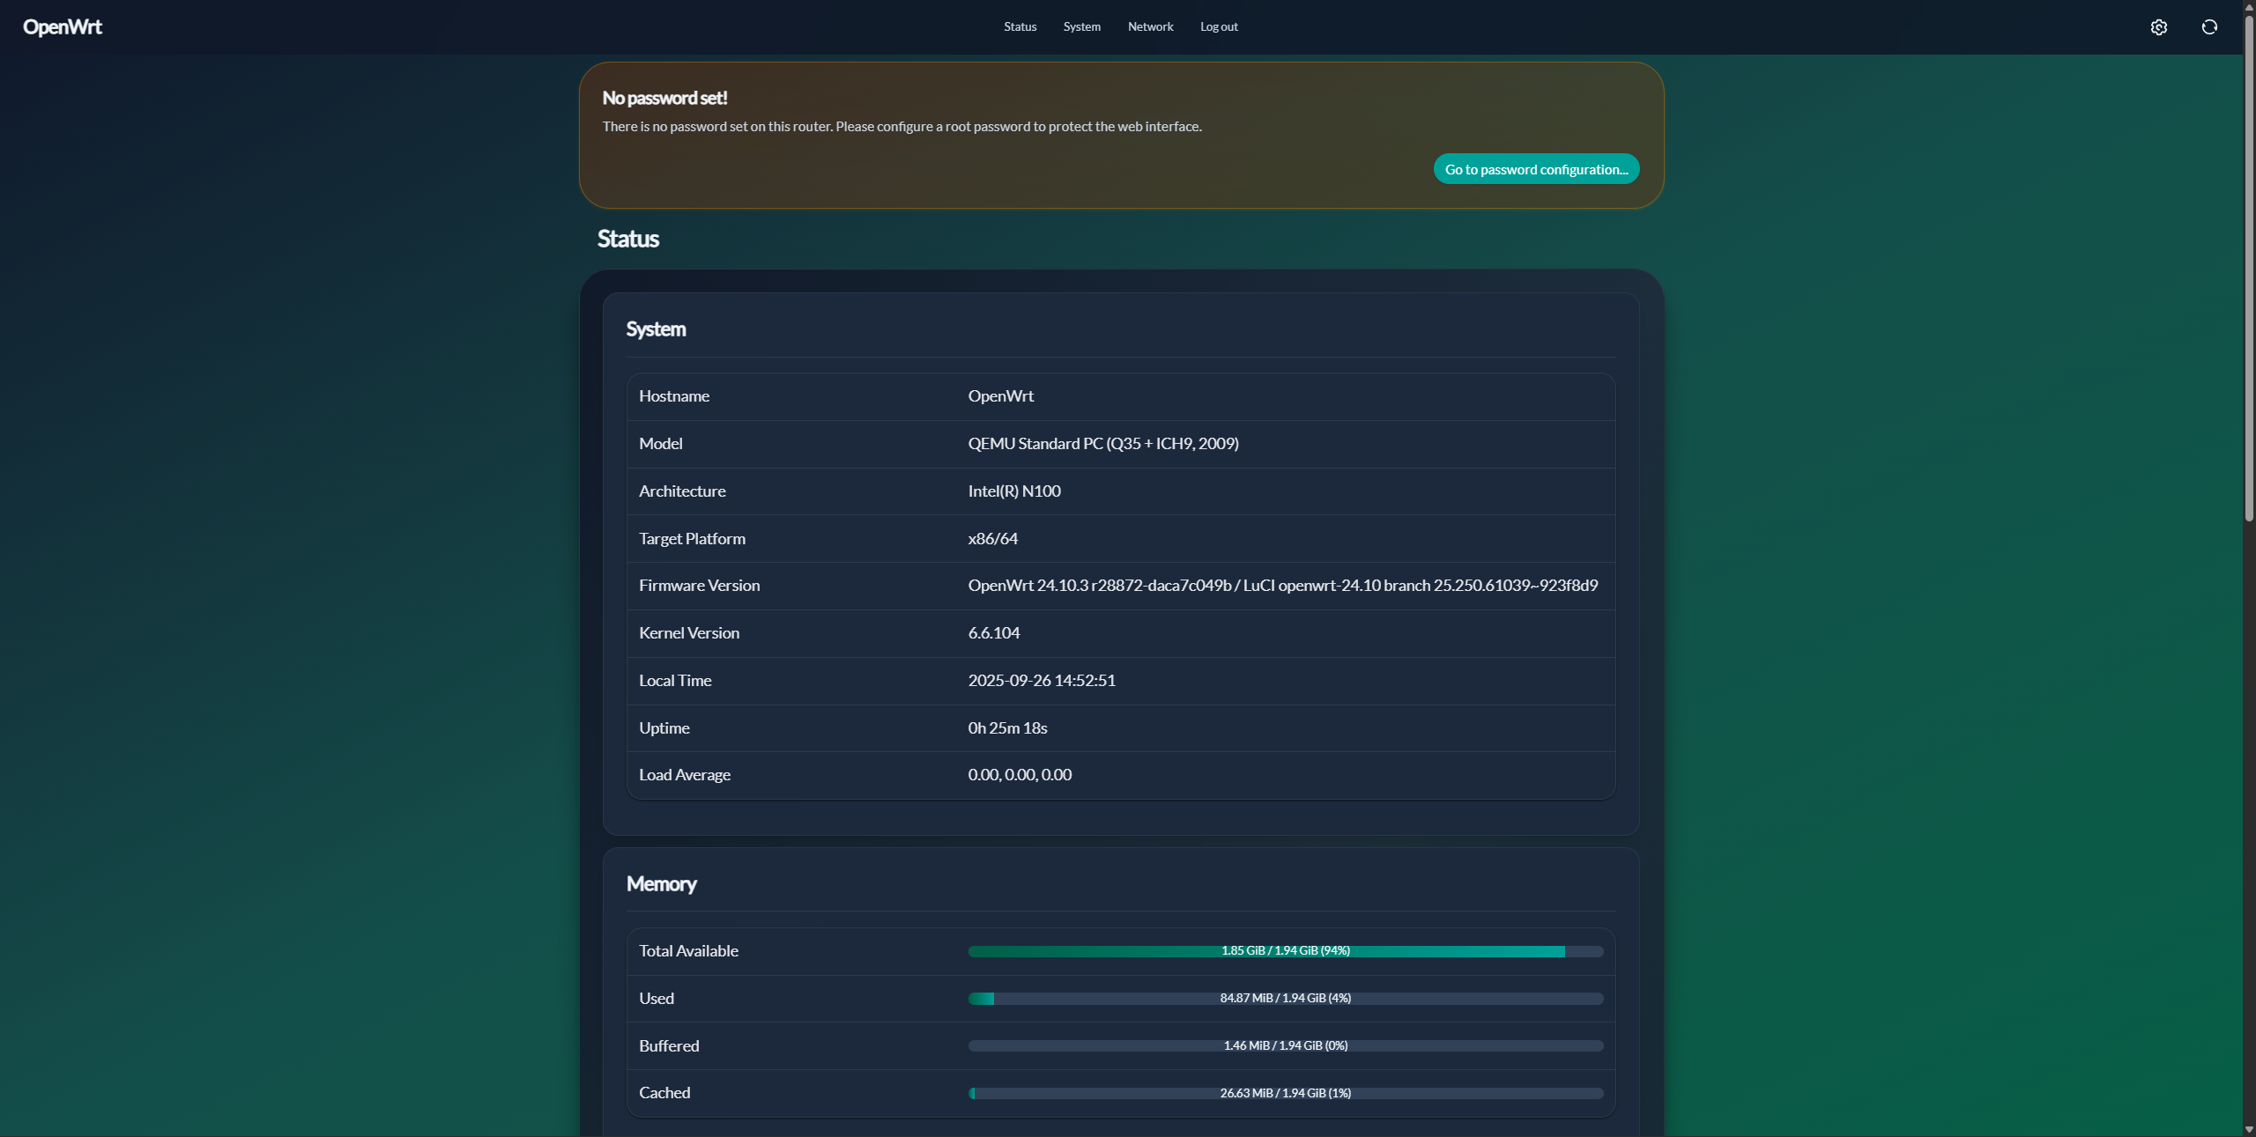Click the scrollbar up arrow
Image resolution: width=2256 pixels, height=1137 pixels.
(x=2248, y=6)
